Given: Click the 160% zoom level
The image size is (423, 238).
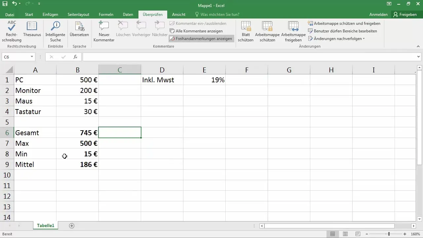Looking at the screenshot, I should tap(415, 234).
